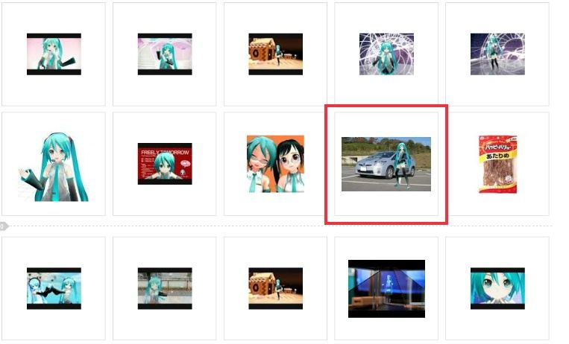
Task: Click the grey 0 tag on dashed line
Action: pos(4,226)
